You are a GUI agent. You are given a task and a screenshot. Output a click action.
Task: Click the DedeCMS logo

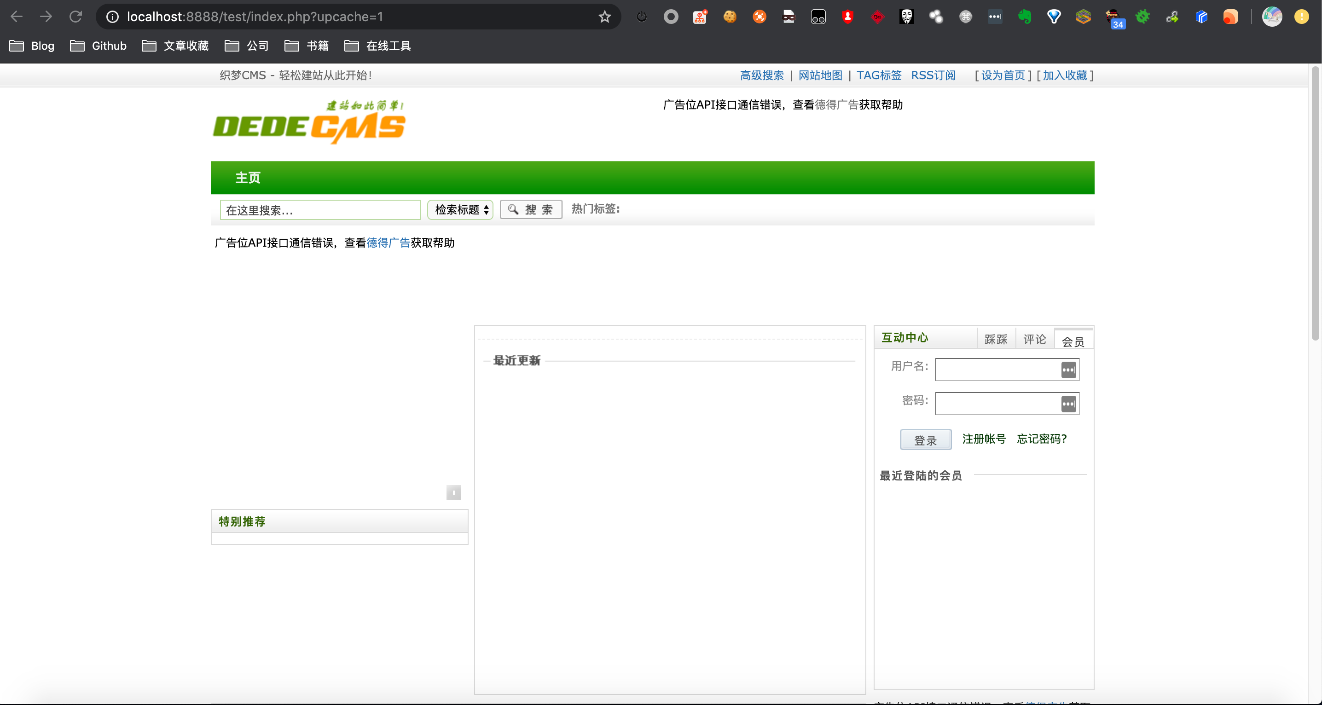click(309, 122)
